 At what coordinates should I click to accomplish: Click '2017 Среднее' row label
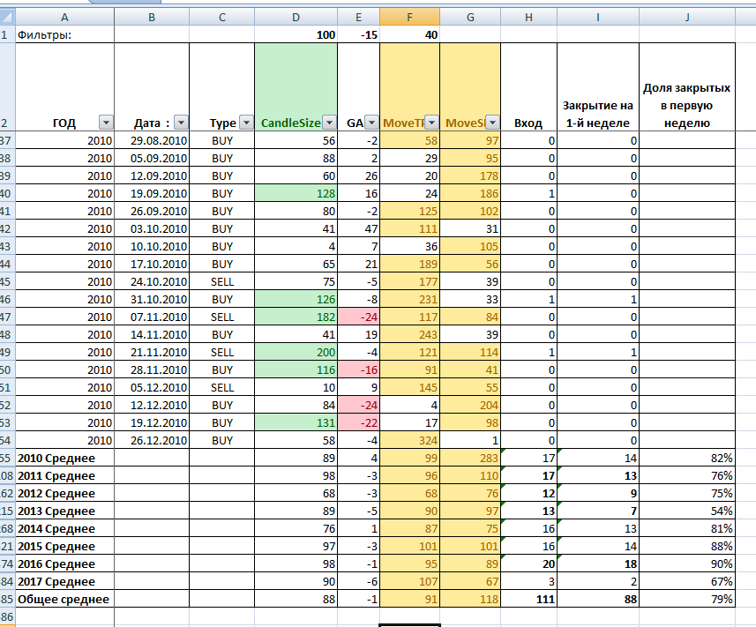64,582
